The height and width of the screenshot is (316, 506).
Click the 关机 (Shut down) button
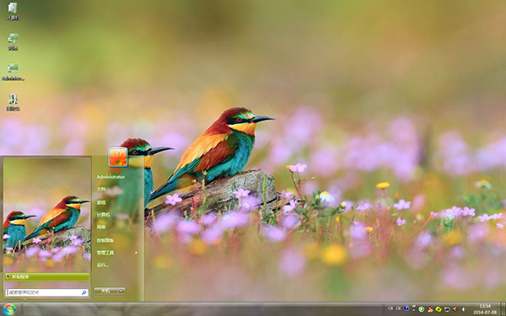pos(105,291)
